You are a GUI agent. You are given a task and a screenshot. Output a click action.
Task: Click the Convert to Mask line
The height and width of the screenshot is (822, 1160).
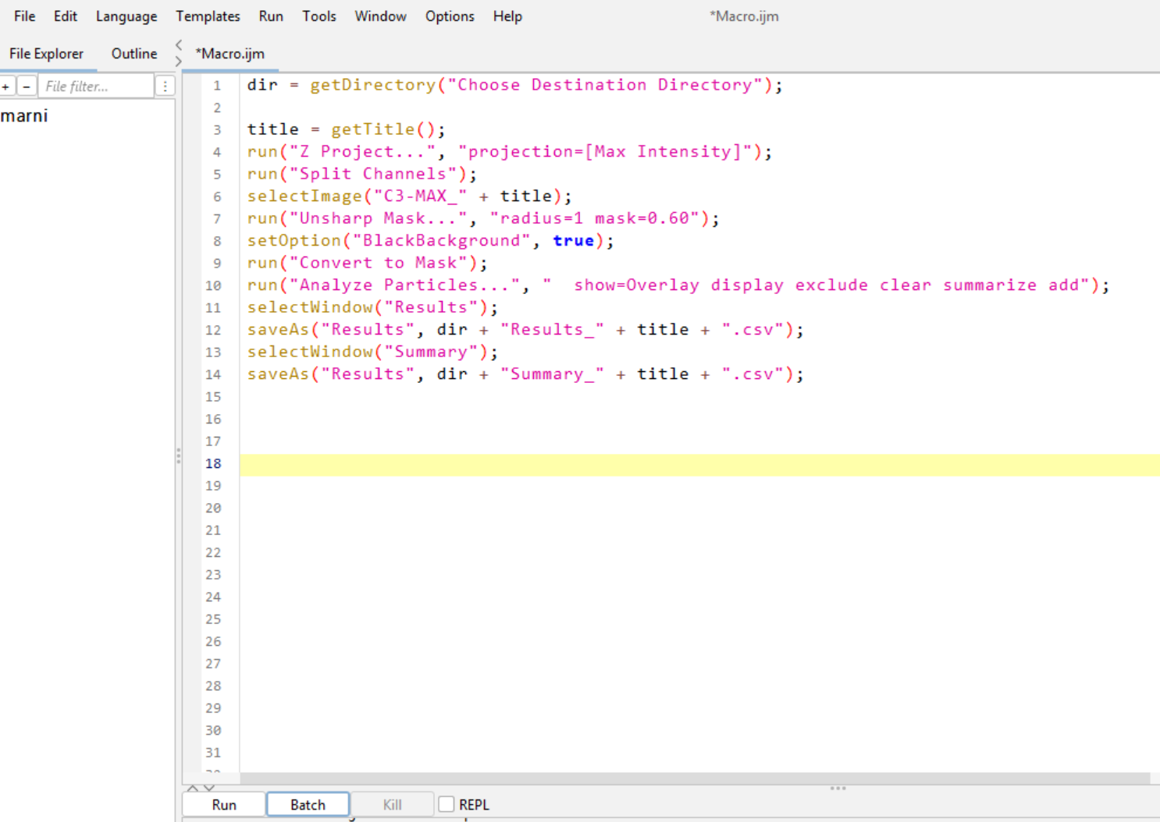pos(368,263)
